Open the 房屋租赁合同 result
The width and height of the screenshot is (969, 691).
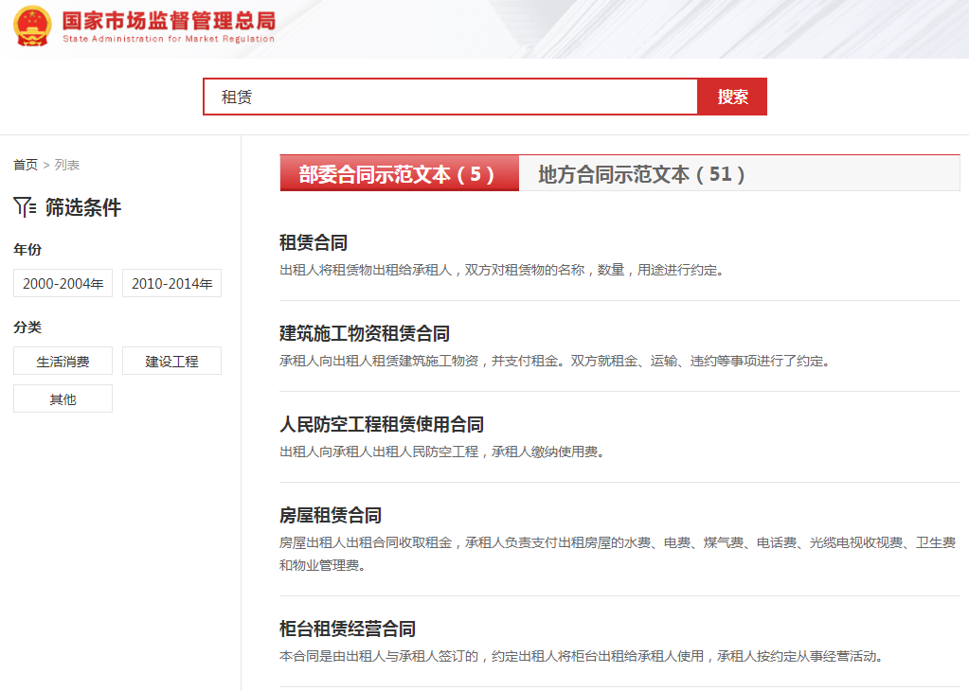(331, 516)
